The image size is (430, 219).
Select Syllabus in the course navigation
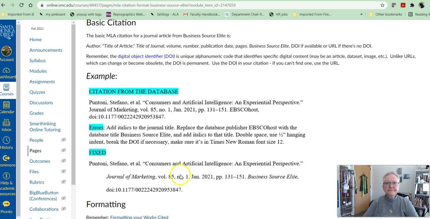[x=38, y=60]
